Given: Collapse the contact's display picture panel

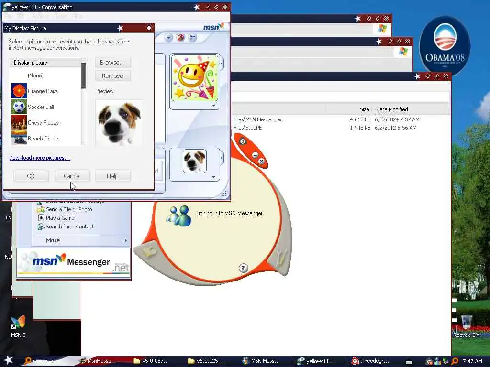Looking at the screenshot, I should pos(222,64).
